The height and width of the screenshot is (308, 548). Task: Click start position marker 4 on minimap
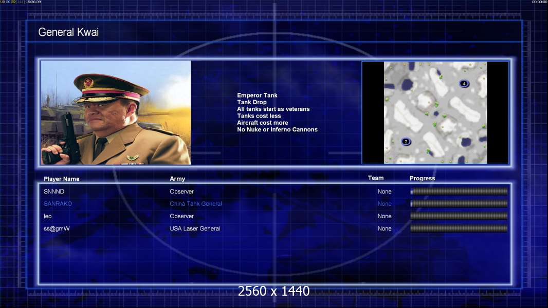click(x=464, y=83)
